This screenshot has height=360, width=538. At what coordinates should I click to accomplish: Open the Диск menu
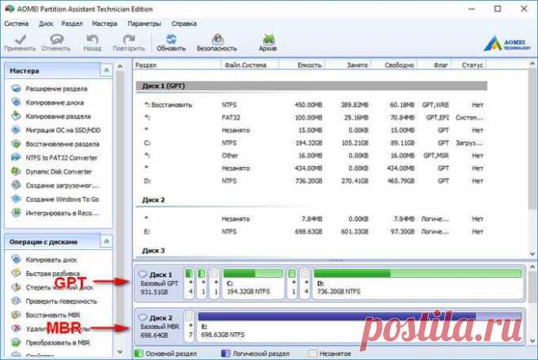click(x=46, y=24)
